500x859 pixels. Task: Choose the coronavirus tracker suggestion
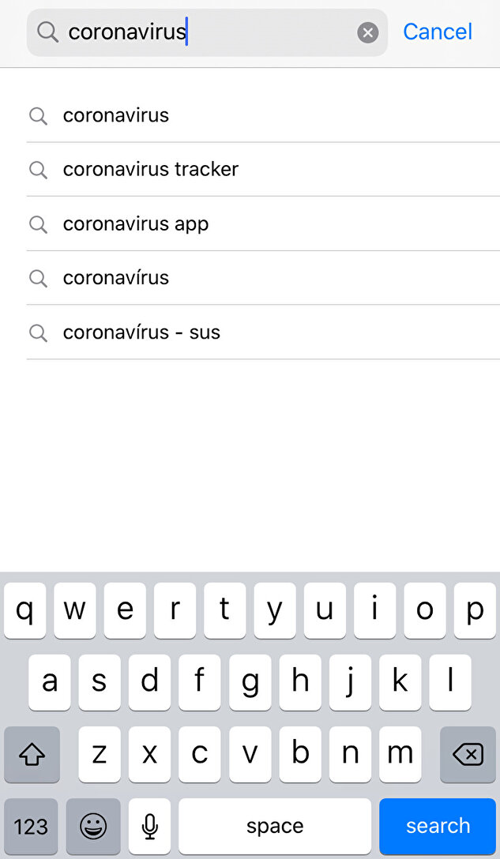pyautogui.click(x=151, y=170)
